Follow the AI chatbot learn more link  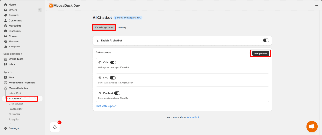(193, 117)
